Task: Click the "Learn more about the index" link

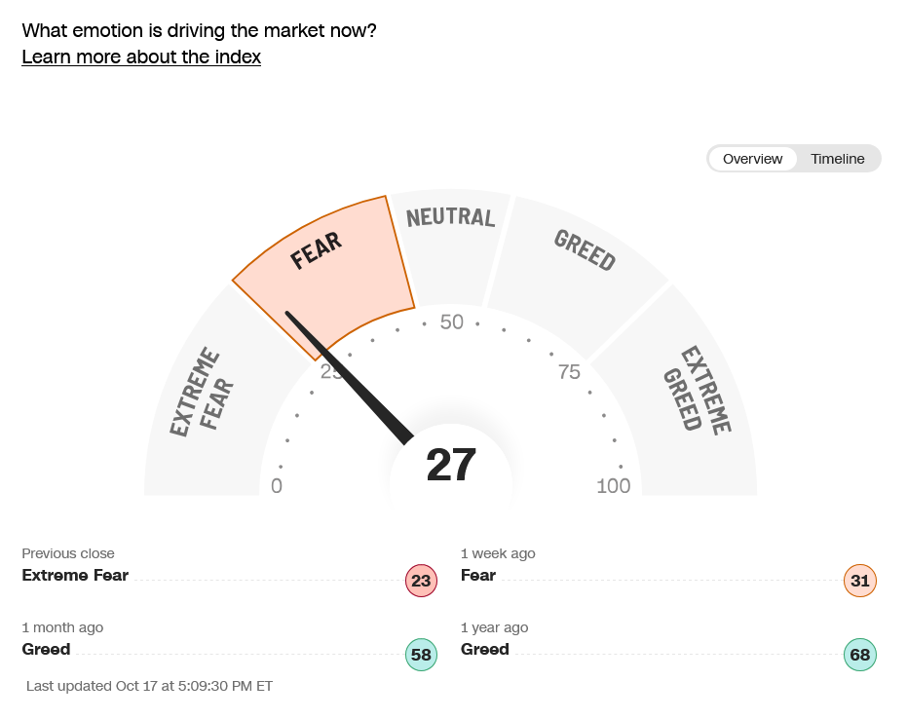Action: (141, 57)
